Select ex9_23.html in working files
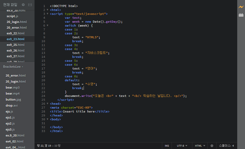 17,39
